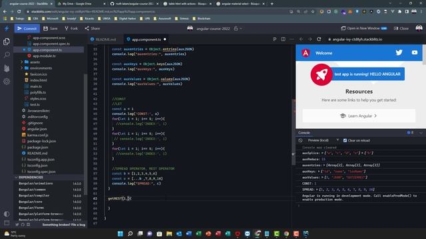Select the Console tab

[x=304, y=133]
